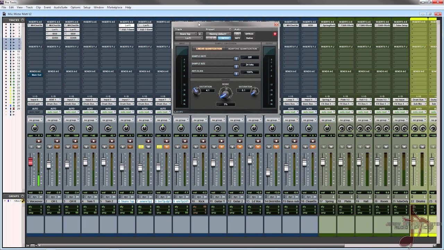
Task: Click record-arm button on Ld Vox track
Action: [258, 141]
